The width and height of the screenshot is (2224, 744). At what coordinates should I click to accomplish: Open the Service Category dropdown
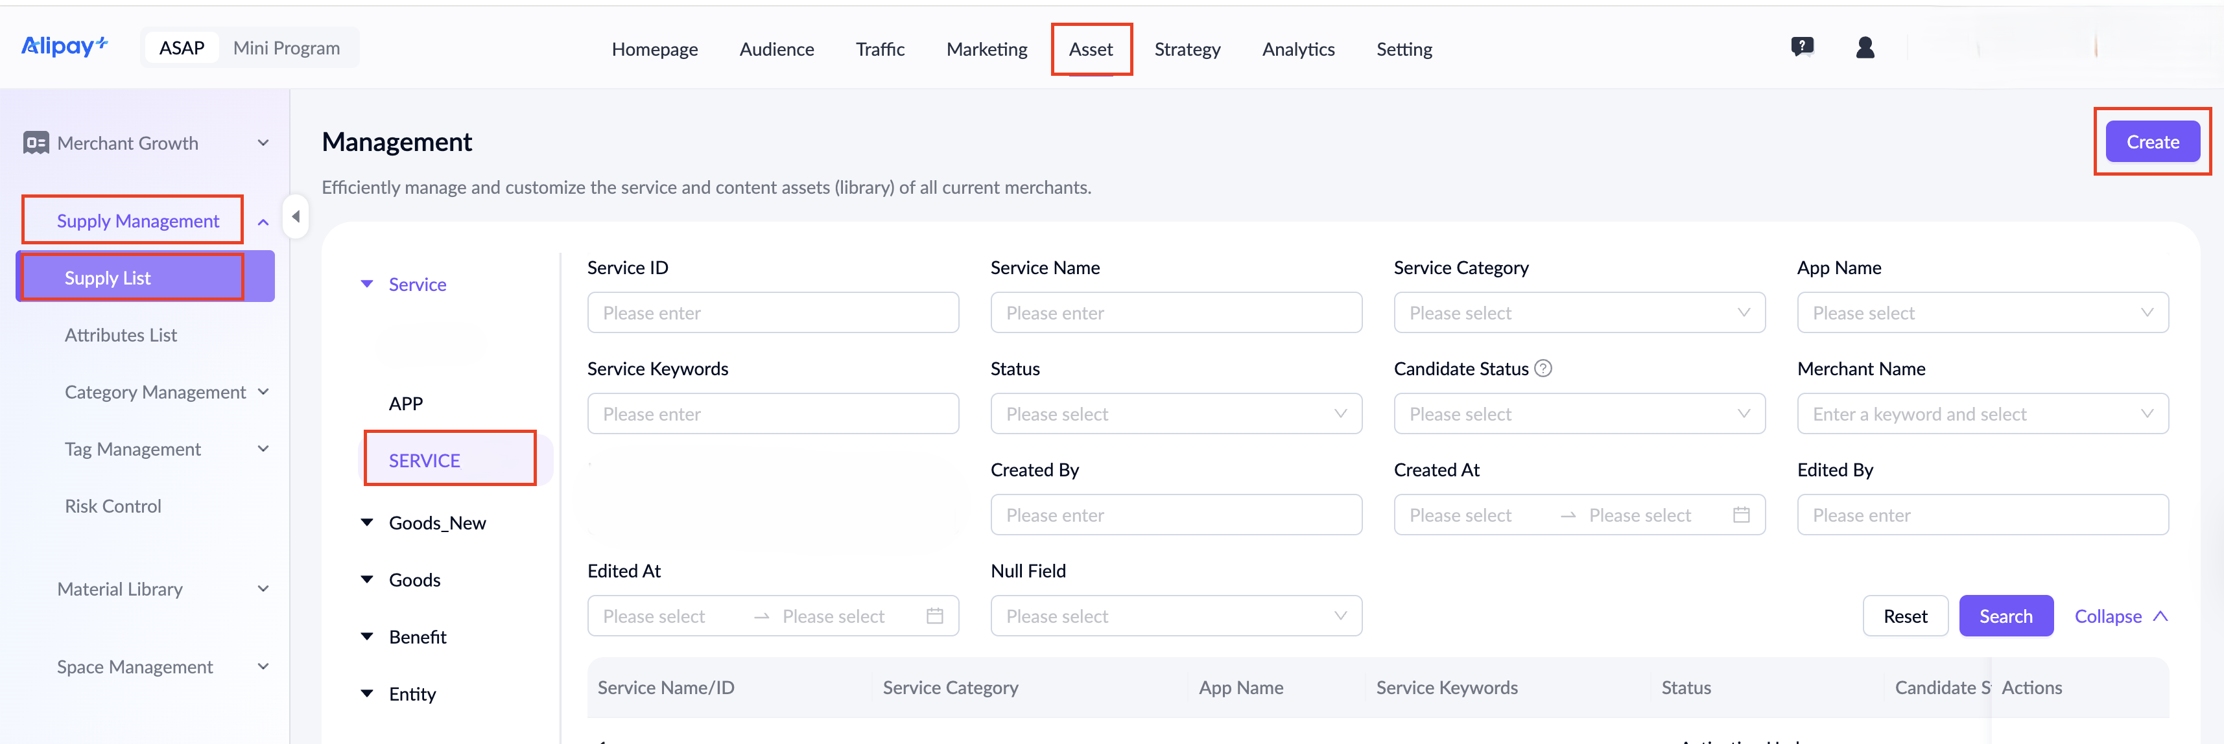coord(1578,312)
